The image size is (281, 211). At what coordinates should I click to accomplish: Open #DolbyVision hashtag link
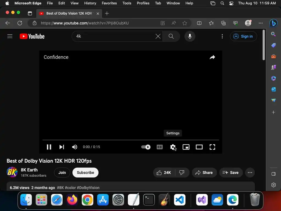point(88,188)
